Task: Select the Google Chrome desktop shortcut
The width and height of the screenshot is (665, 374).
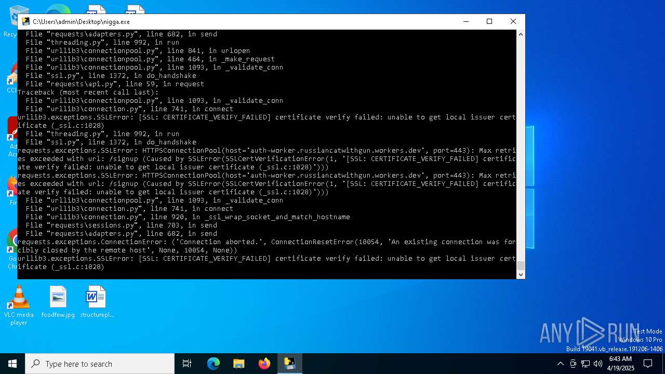Action: [11, 249]
